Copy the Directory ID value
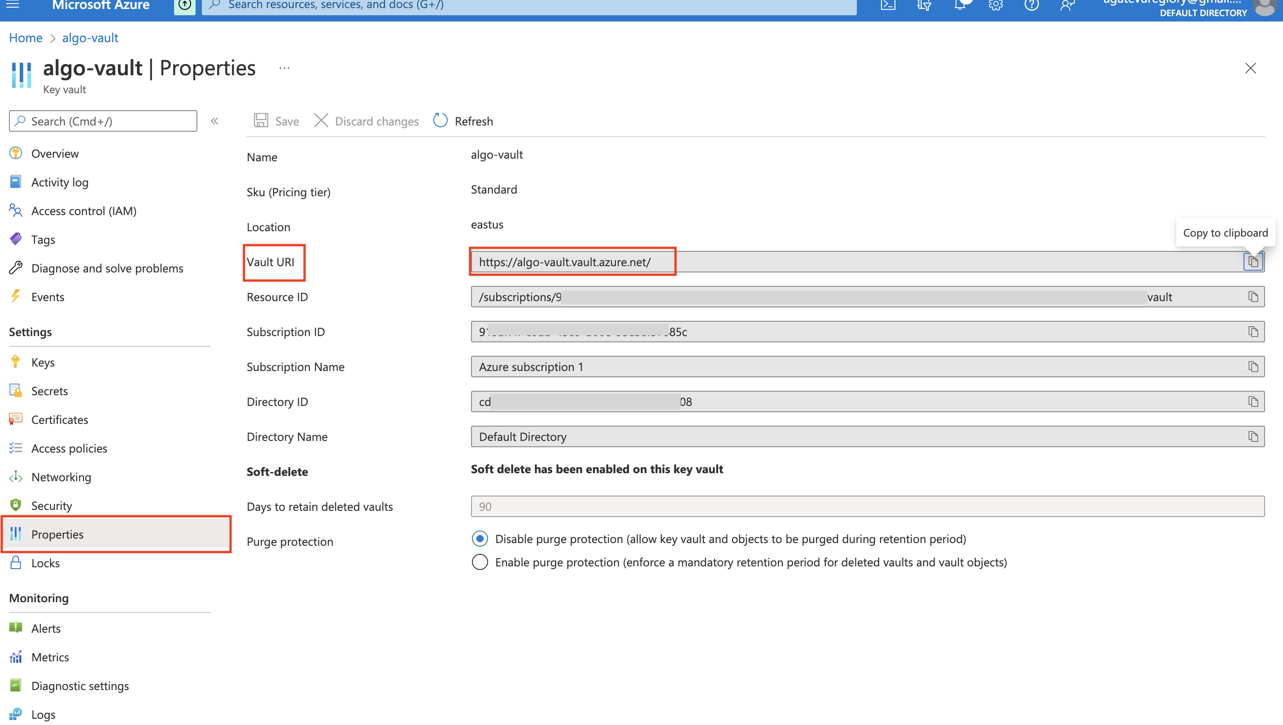 tap(1252, 401)
